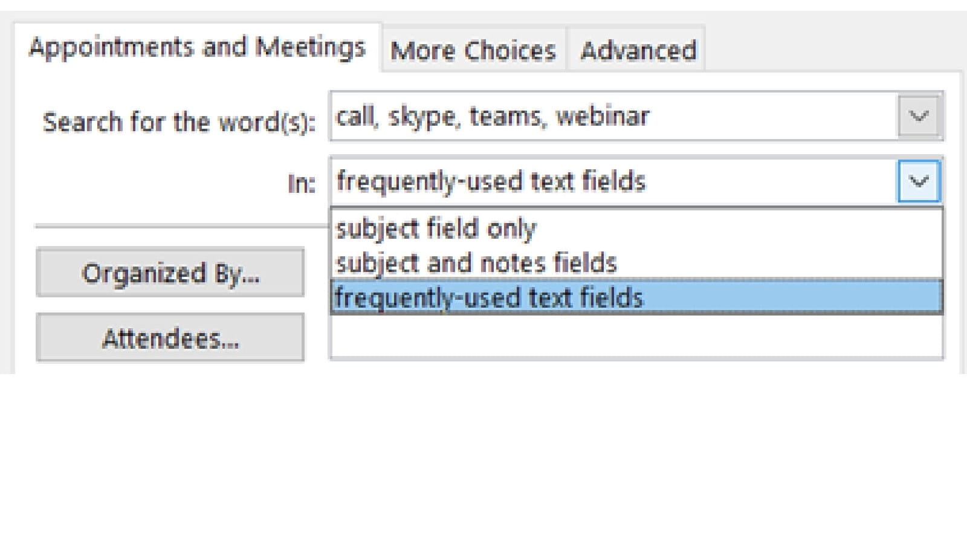Select highlighted frequently-used text fields list option
The image size is (967, 544).
coord(490,297)
